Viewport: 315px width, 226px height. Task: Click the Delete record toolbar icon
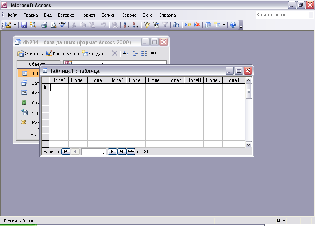(x=197, y=25)
